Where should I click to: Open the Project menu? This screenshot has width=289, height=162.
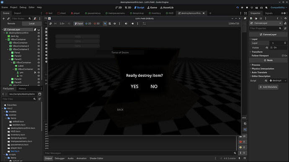pyautogui.click(x=14, y=8)
